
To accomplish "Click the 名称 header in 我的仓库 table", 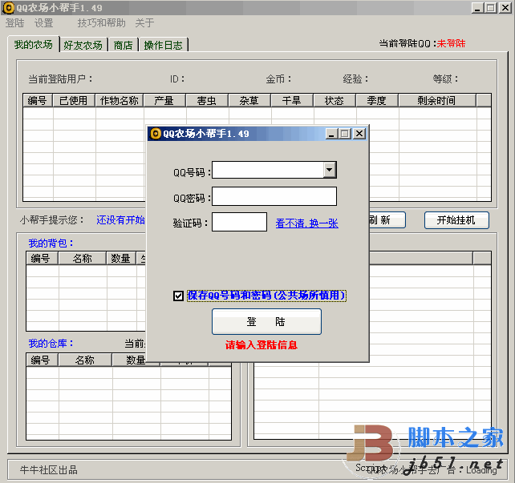I will 85,360.
